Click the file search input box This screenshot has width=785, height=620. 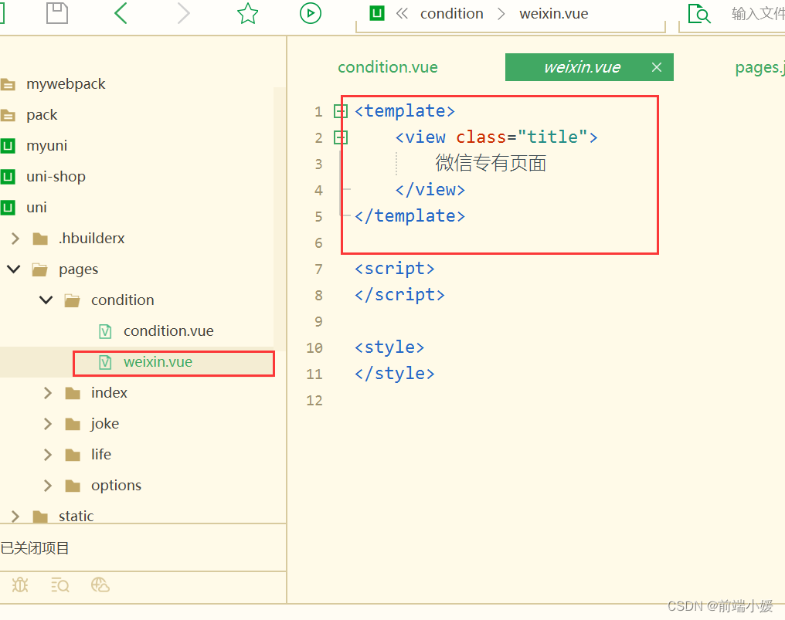point(759,13)
